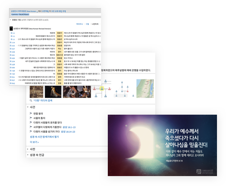Click the 더 보기 link
This screenshot has height=186, width=226.
tap(34, 142)
